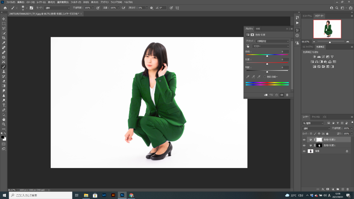The image size is (354, 199).
Task: Click the new layer icon in Layers panel
Action: [x=343, y=189]
